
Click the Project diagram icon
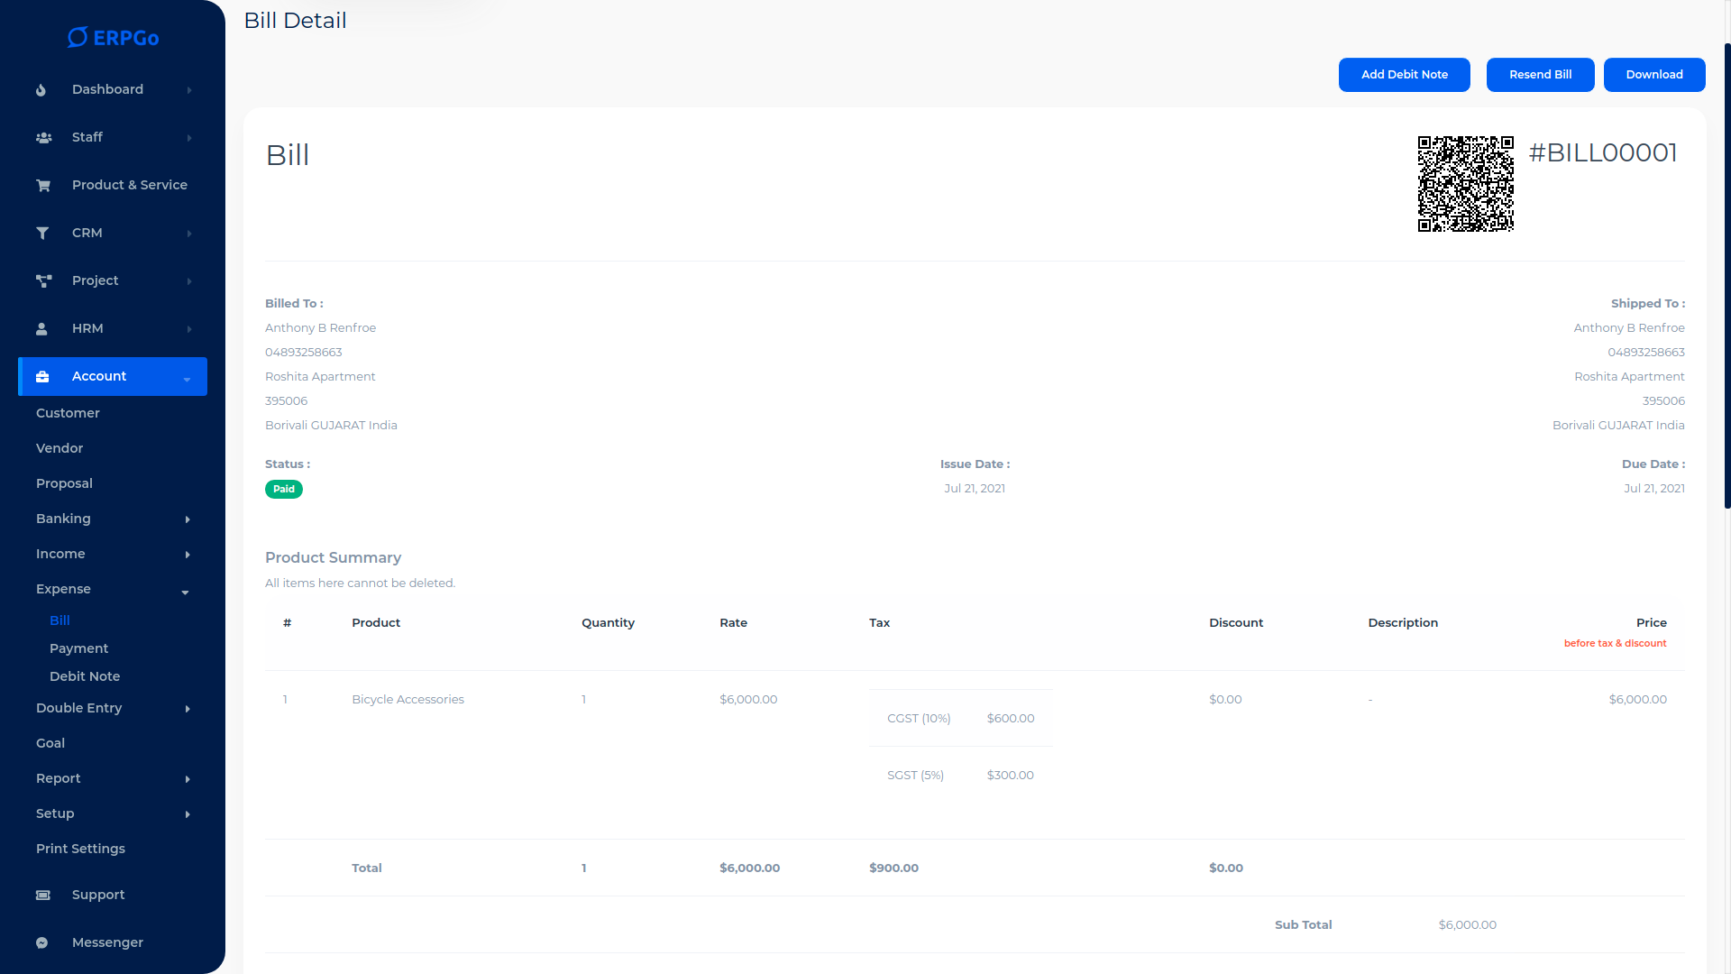(43, 281)
